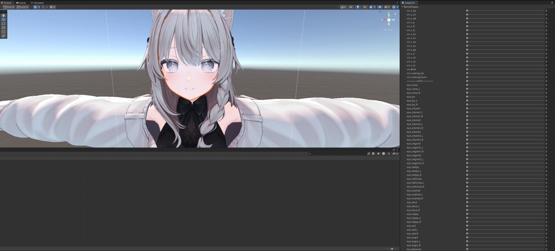
Task: Select the combined Transform tool
Action: tap(3, 36)
